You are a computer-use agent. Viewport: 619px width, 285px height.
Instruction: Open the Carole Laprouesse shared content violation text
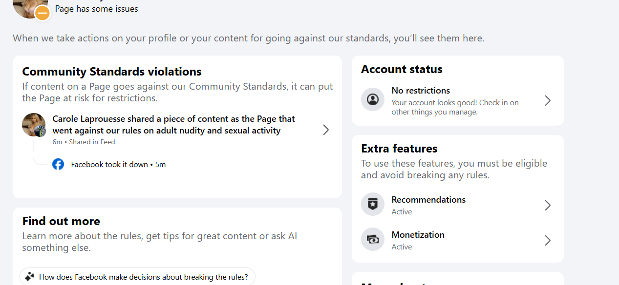click(173, 124)
